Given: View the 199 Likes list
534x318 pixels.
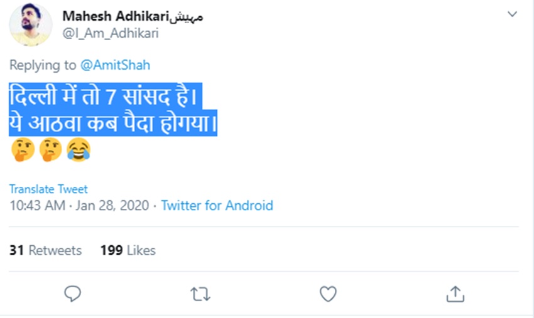Looking at the screenshot, I should 128,250.
